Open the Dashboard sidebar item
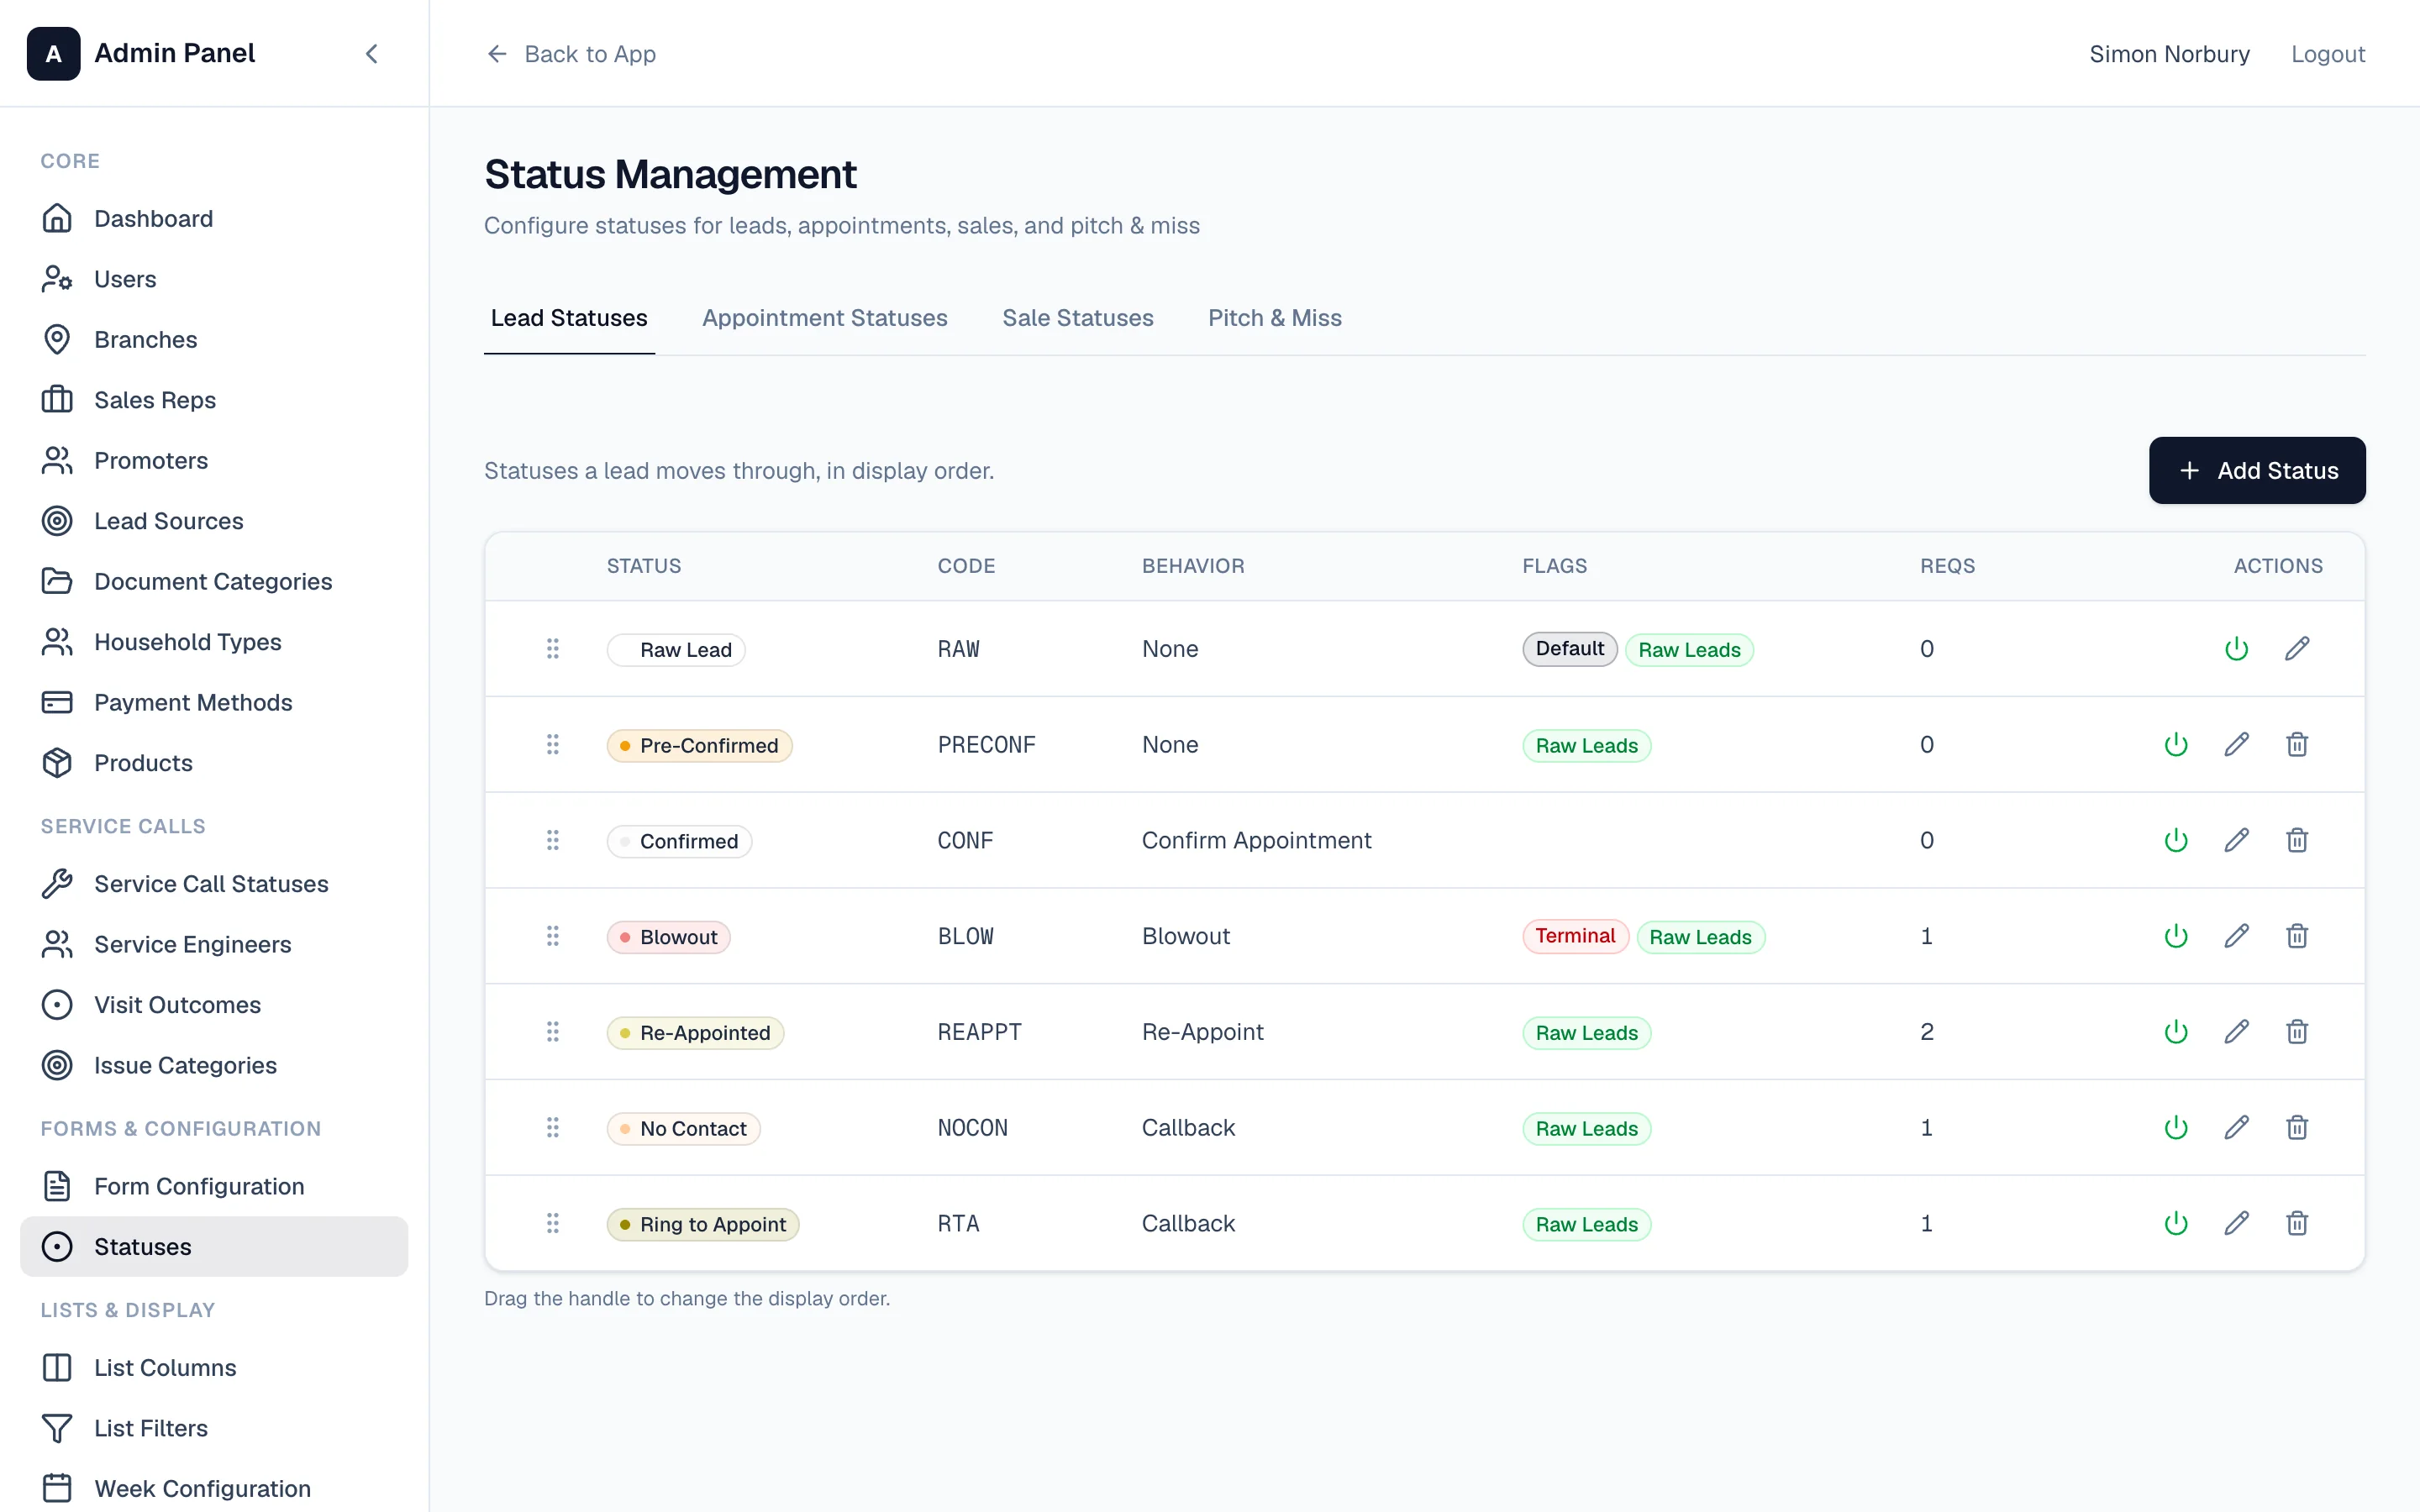This screenshot has width=2420, height=1512. 214,219
